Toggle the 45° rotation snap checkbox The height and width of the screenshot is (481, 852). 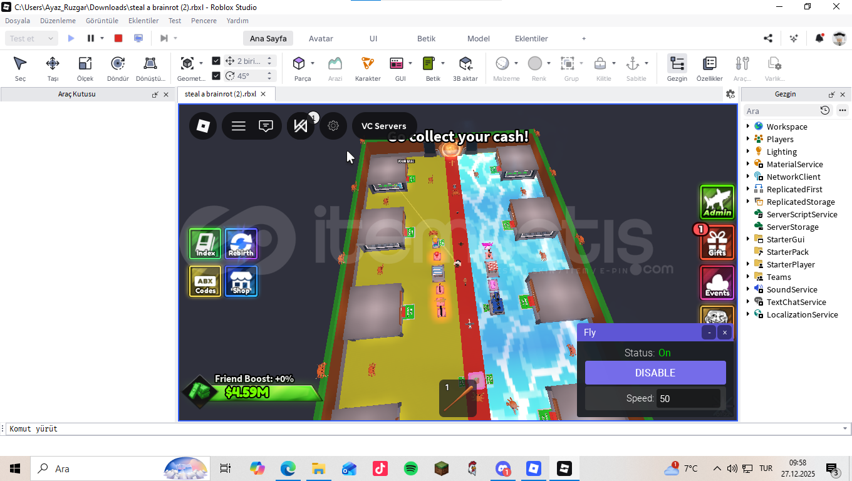pyautogui.click(x=216, y=76)
